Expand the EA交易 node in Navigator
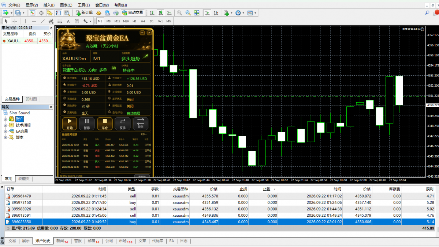 point(5,131)
